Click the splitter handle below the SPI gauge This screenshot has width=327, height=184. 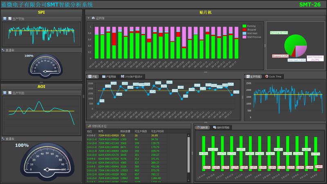pos(41,82)
